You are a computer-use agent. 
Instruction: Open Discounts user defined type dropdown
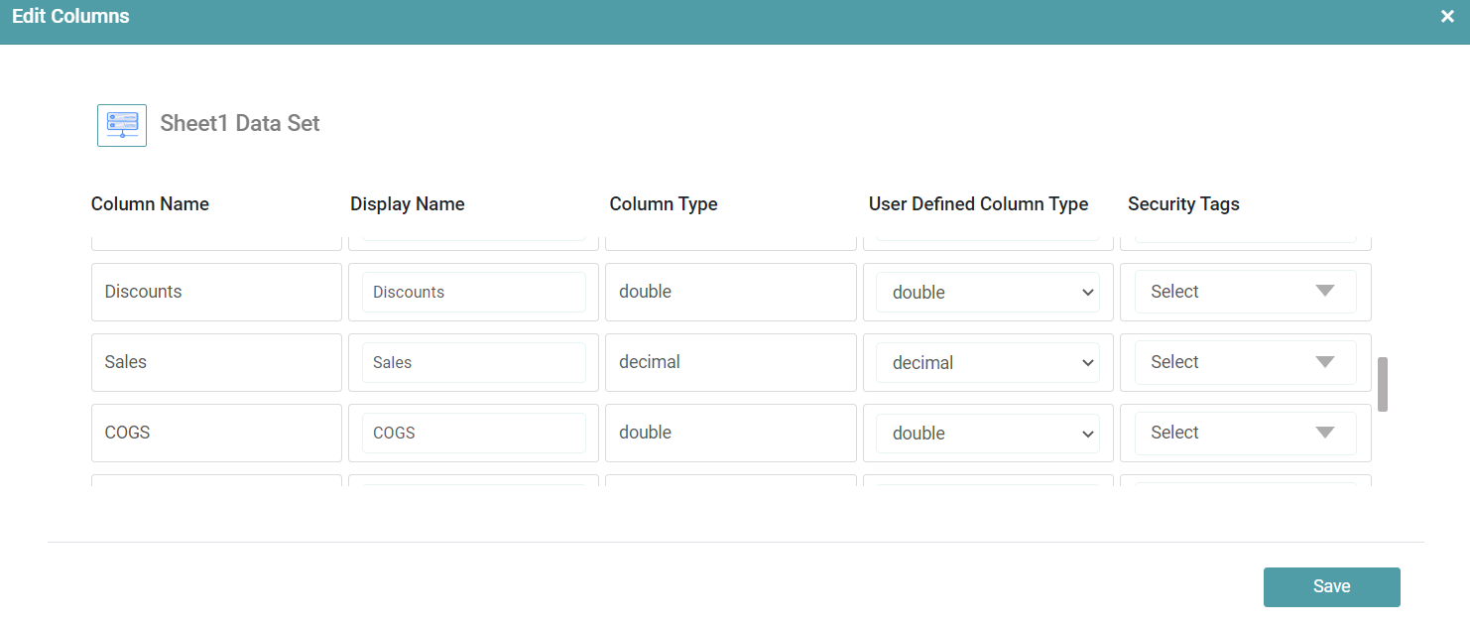pyautogui.click(x=987, y=293)
